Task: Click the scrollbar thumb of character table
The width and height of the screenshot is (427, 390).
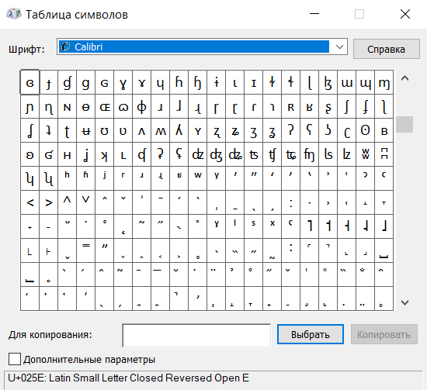Action: point(404,124)
